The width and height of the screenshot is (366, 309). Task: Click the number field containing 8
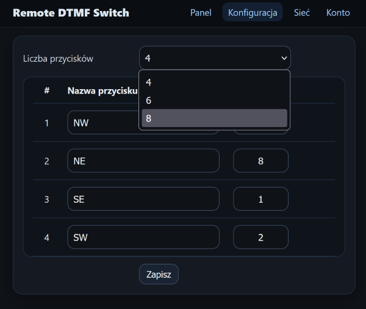coord(260,161)
